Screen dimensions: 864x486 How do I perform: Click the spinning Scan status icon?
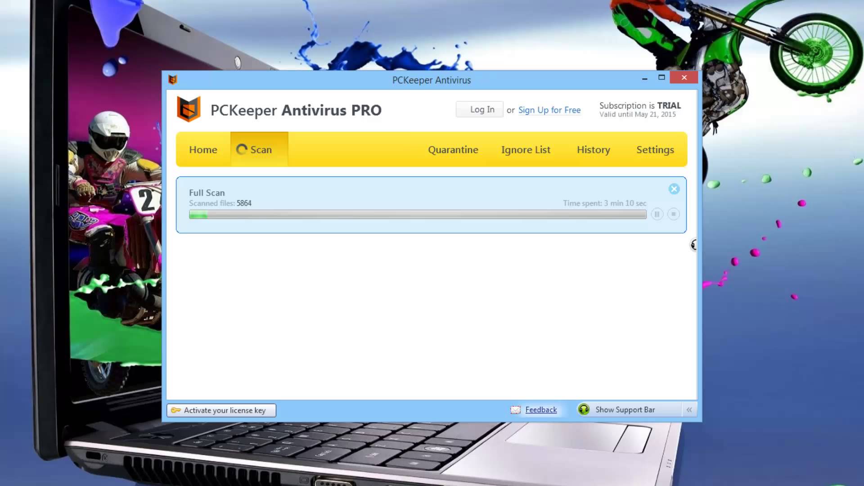click(242, 149)
